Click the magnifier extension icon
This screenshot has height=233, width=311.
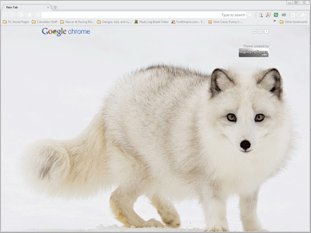(261, 15)
